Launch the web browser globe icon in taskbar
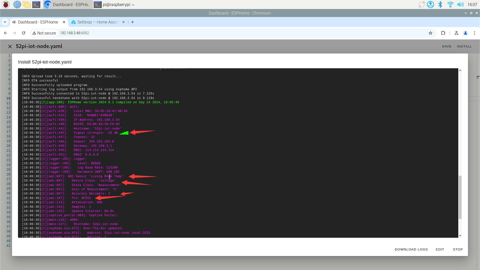 17,4
